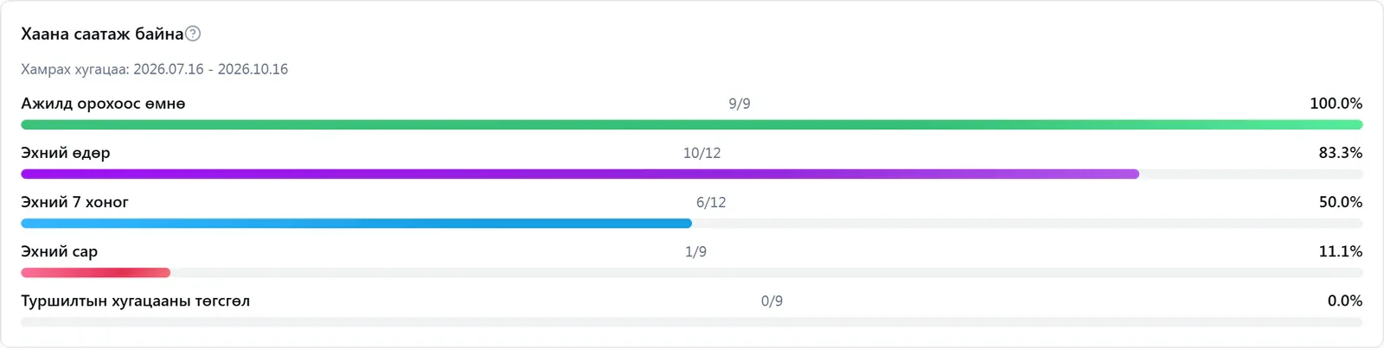Click the 10/12 count value
1384x348 pixels.
(702, 153)
